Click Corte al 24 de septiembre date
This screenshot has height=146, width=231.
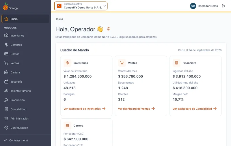pos(200,50)
